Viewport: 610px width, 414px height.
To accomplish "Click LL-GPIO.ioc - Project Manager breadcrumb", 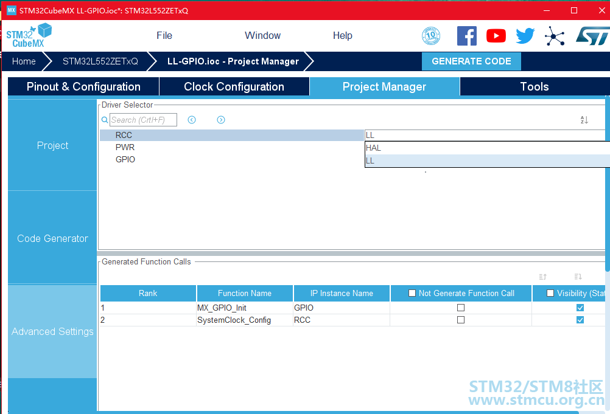I will [233, 61].
